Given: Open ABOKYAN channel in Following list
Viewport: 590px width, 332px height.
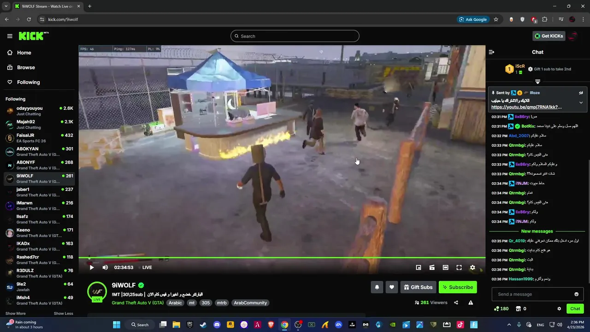Looking at the screenshot, I should pyautogui.click(x=40, y=152).
